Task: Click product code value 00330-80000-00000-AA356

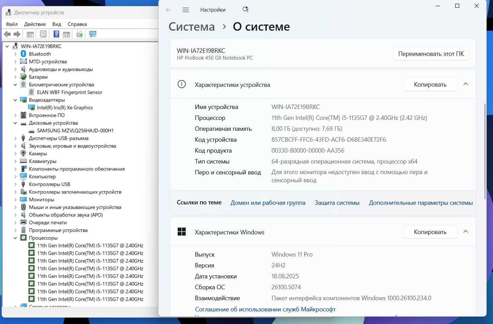Action: coord(308,151)
